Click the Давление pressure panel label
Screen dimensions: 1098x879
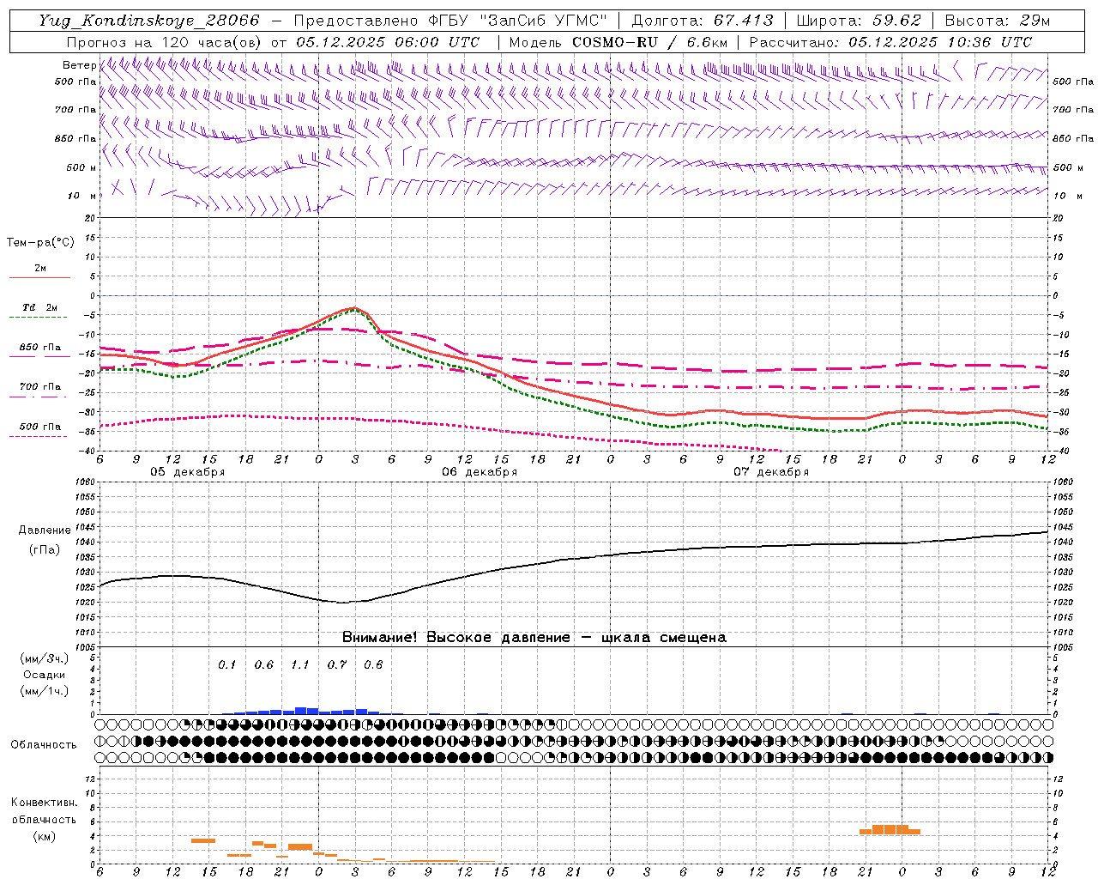coord(44,530)
